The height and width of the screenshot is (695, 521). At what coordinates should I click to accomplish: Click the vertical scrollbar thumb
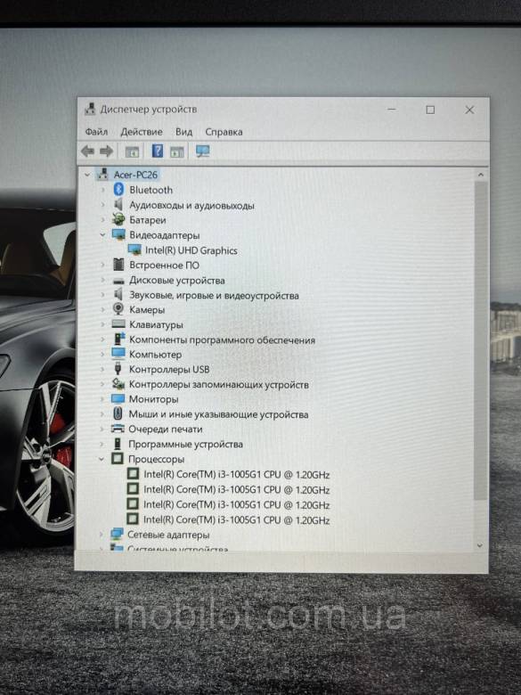pyautogui.click(x=481, y=340)
